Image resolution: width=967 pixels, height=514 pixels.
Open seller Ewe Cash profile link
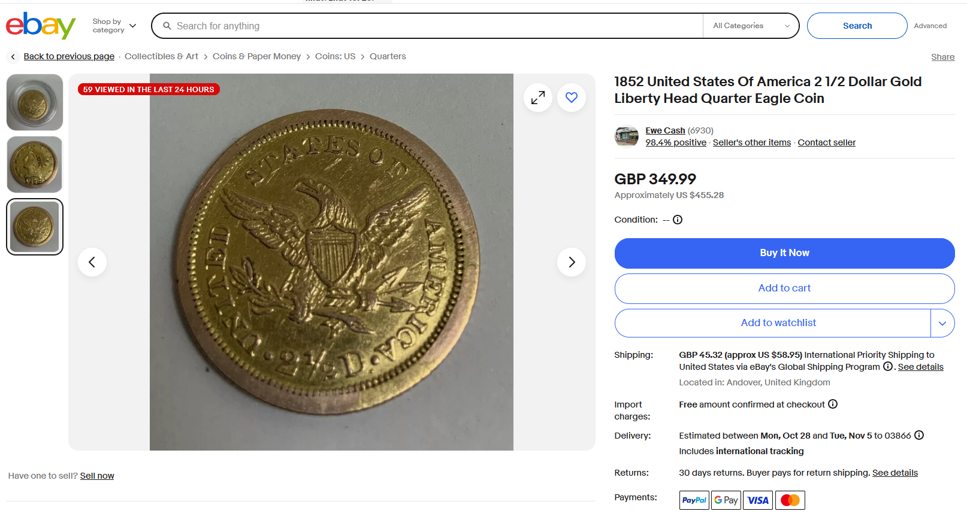click(665, 130)
